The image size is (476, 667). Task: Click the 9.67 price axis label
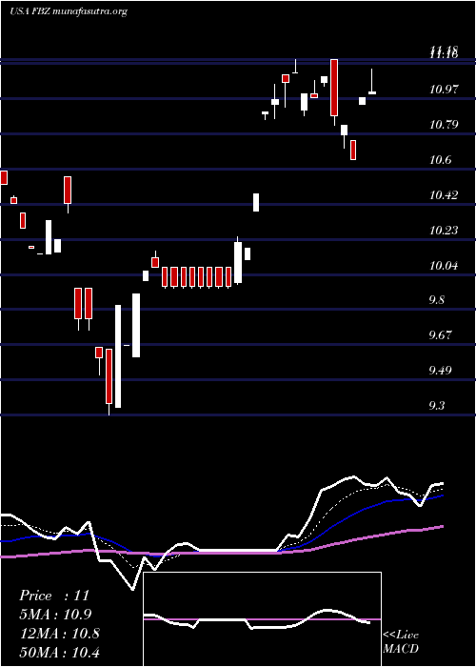[x=440, y=335]
